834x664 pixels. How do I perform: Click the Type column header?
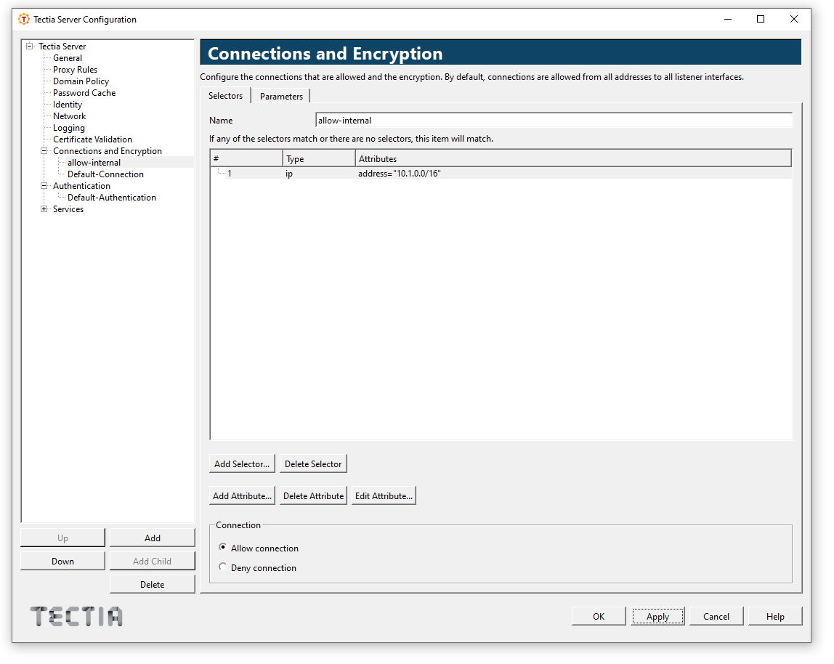(319, 158)
